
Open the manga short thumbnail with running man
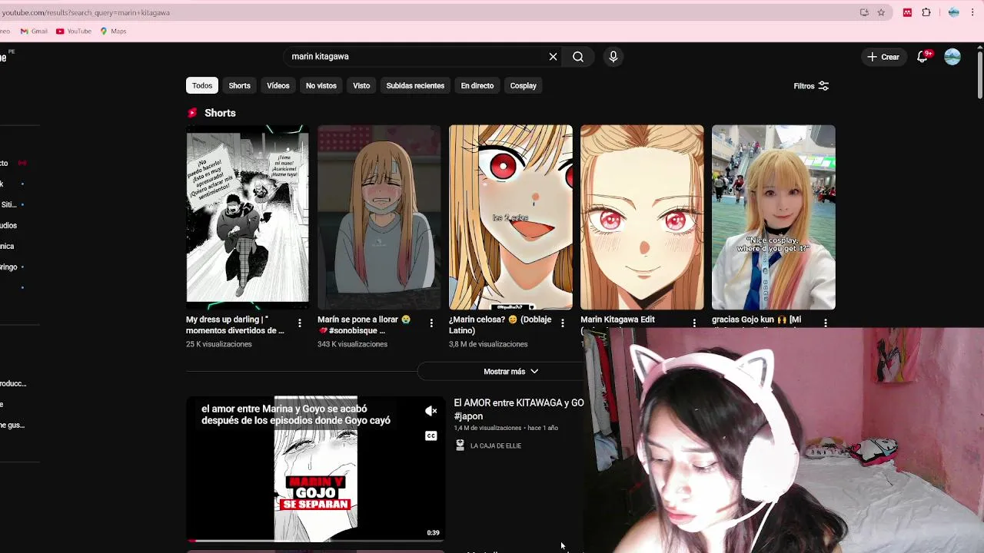click(x=248, y=217)
